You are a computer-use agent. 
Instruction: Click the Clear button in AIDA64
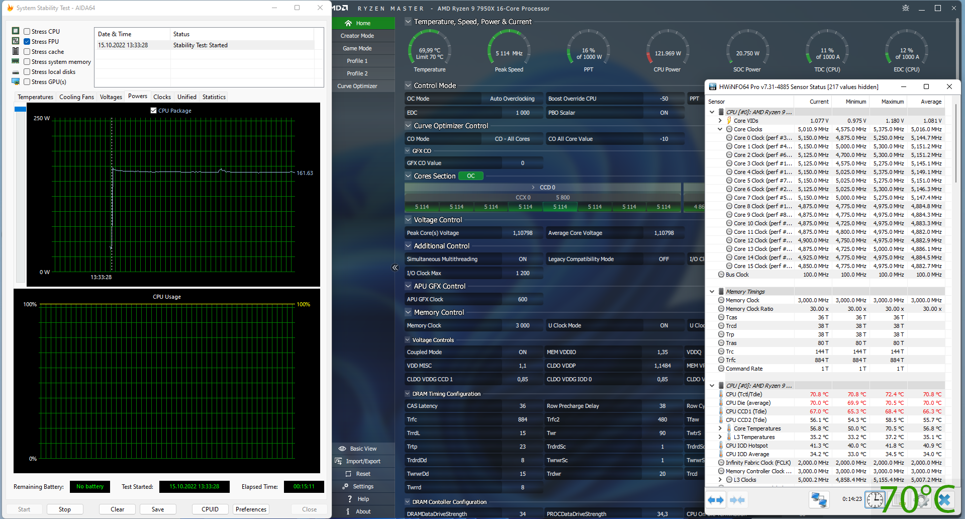118,509
